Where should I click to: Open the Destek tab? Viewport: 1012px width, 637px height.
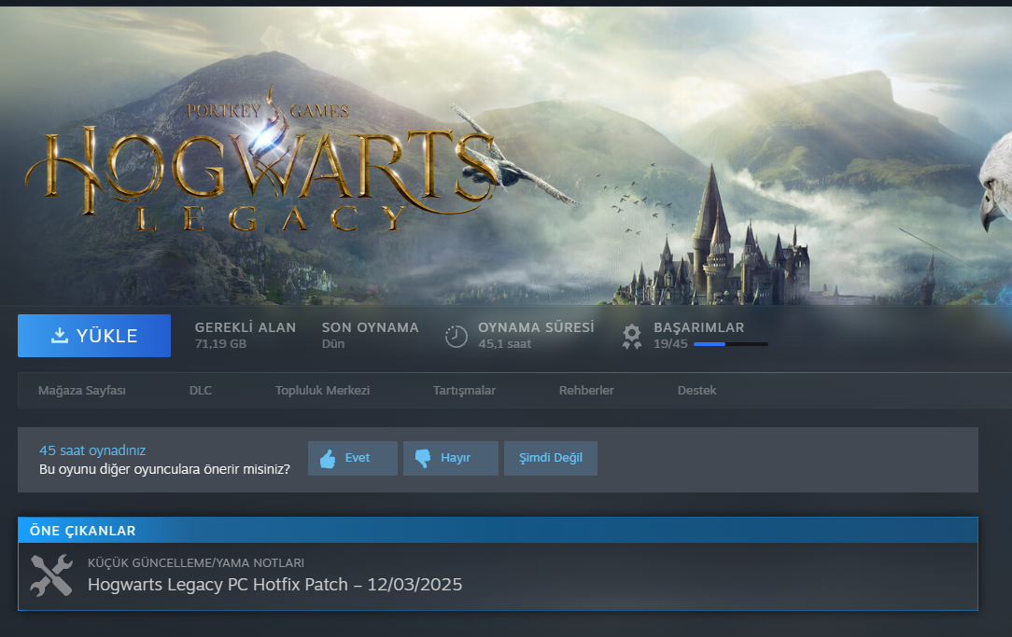click(x=697, y=390)
